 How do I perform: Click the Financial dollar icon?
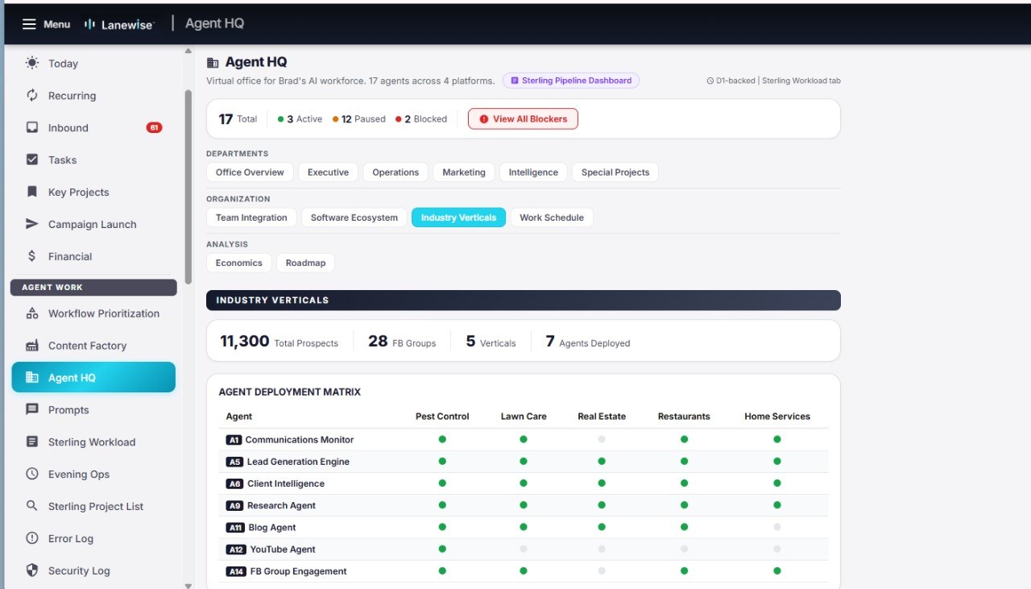point(32,256)
